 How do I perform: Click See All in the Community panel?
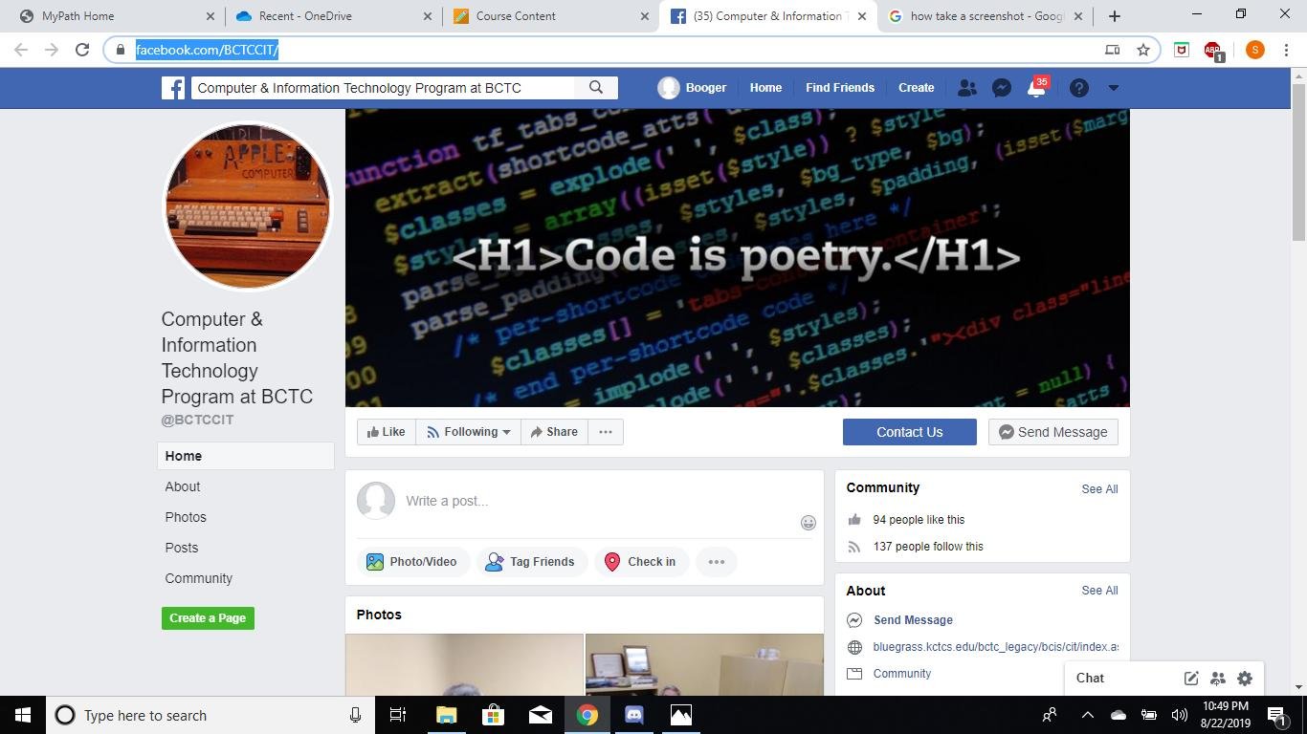[1099, 489]
